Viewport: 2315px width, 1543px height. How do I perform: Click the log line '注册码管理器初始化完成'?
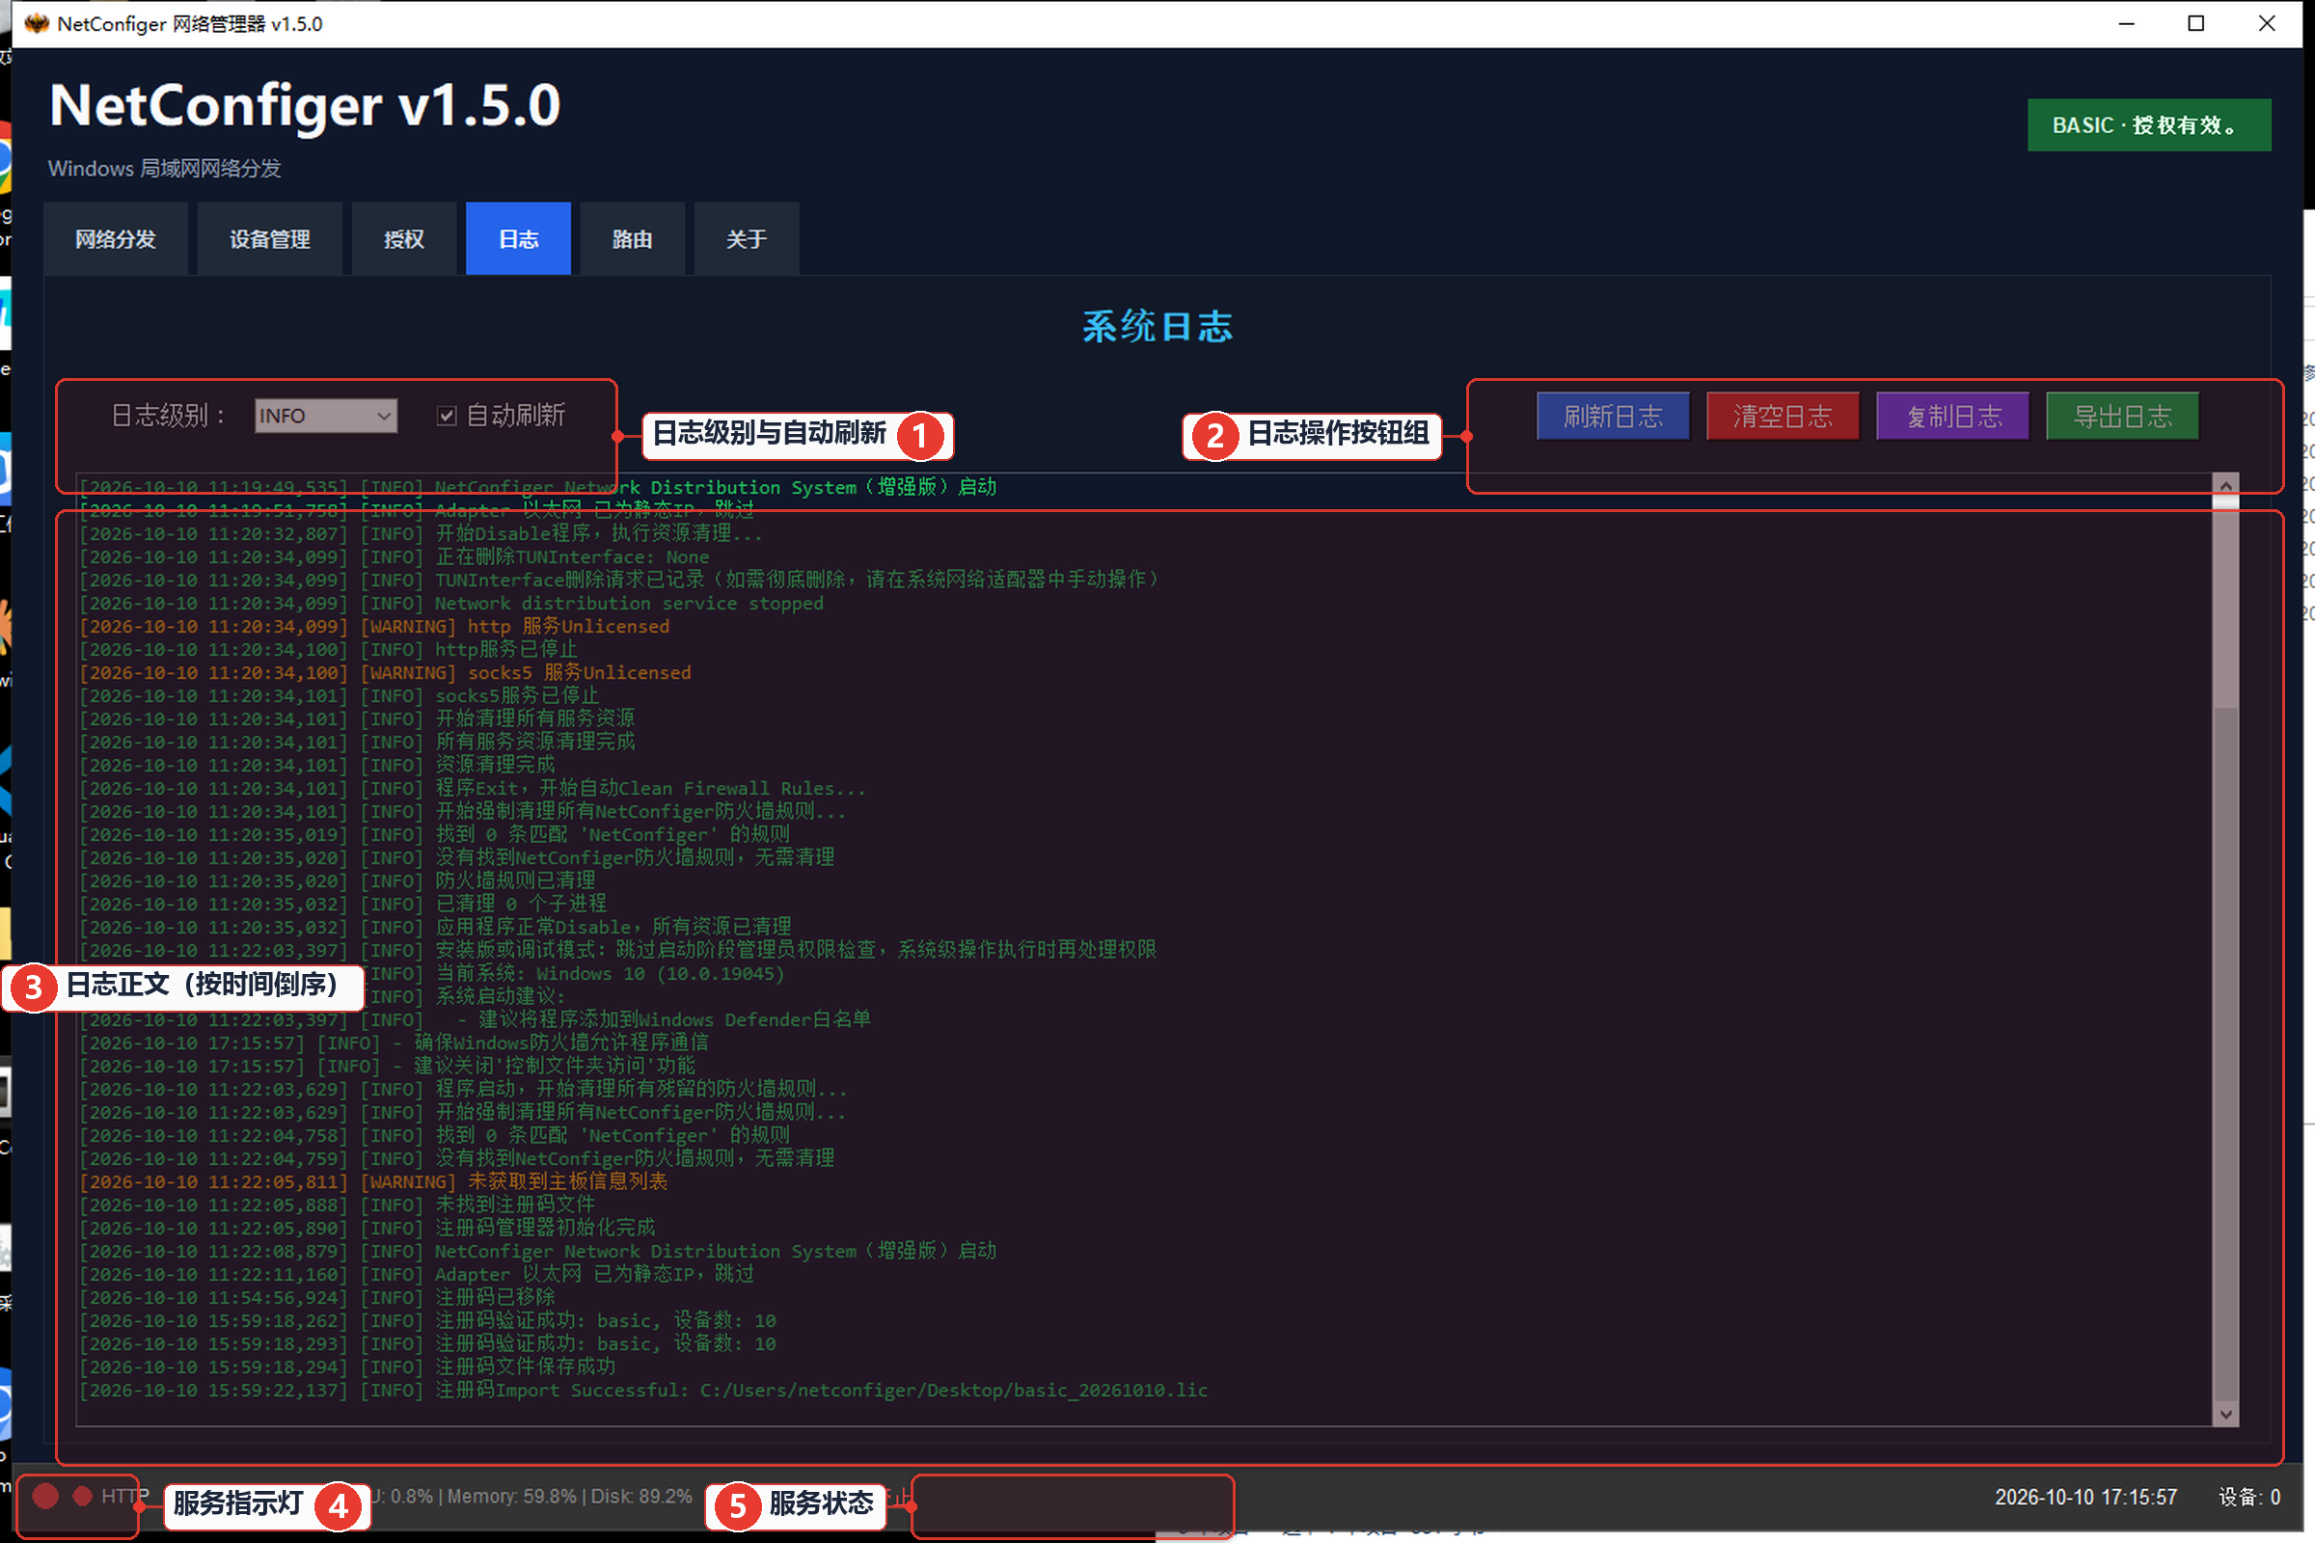click(x=368, y=1227)
